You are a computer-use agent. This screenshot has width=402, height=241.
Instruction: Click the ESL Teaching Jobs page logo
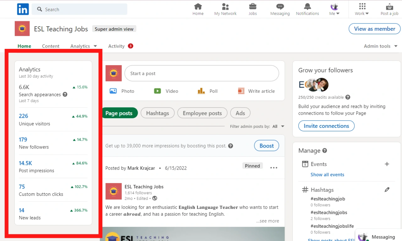22,29
